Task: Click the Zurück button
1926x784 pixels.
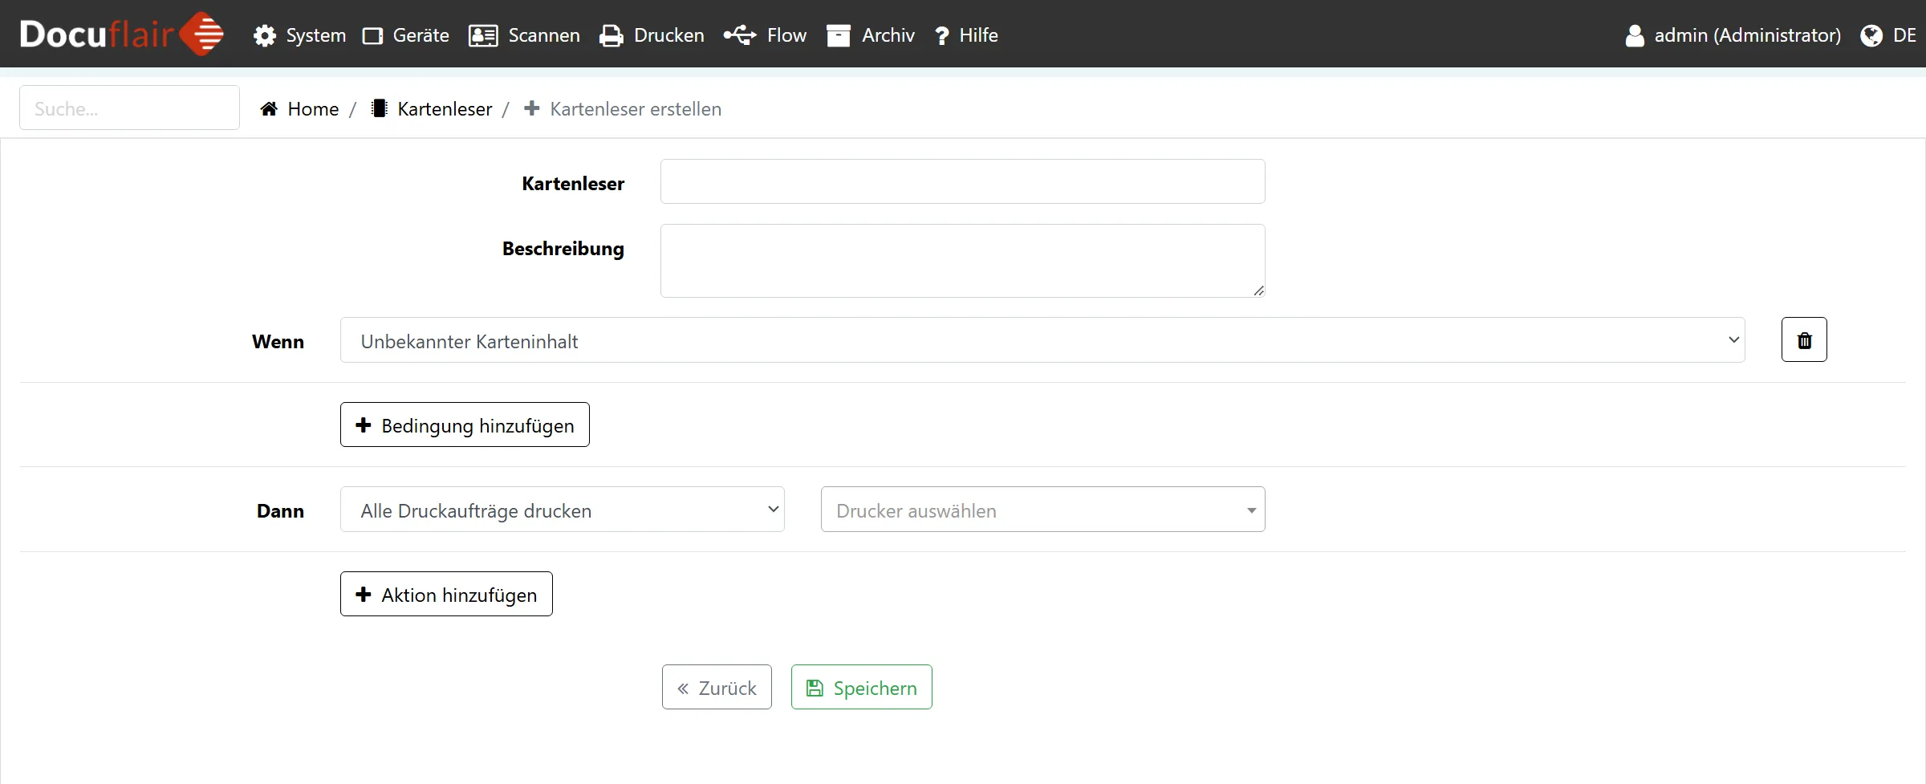Action: click(717, 688)
